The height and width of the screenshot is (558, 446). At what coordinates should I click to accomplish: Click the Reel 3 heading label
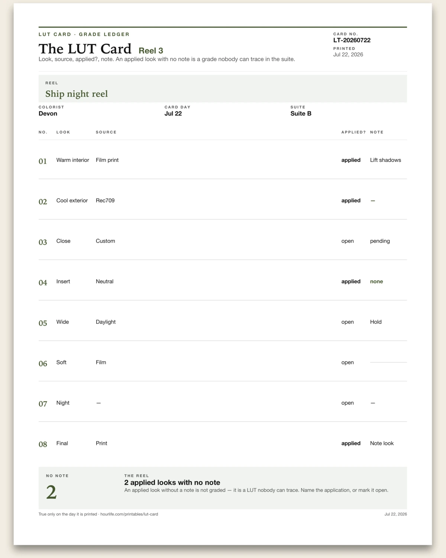tap(151, 51)
